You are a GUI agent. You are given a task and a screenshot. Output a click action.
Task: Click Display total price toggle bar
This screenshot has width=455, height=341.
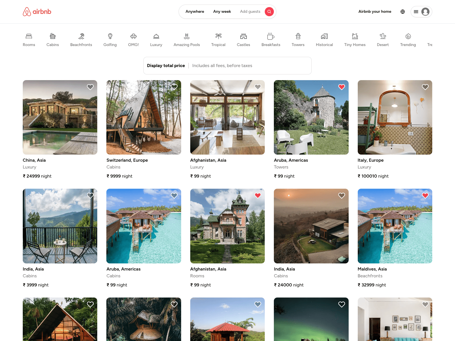click(227, 66)
